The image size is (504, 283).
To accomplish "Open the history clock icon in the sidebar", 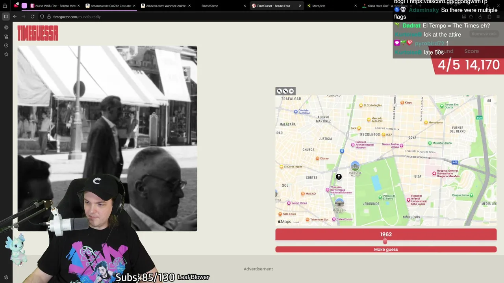I will tap(6, 46).
